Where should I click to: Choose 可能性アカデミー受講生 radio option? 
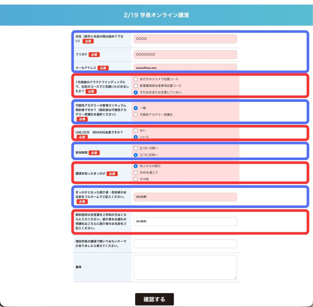(136, 115)
